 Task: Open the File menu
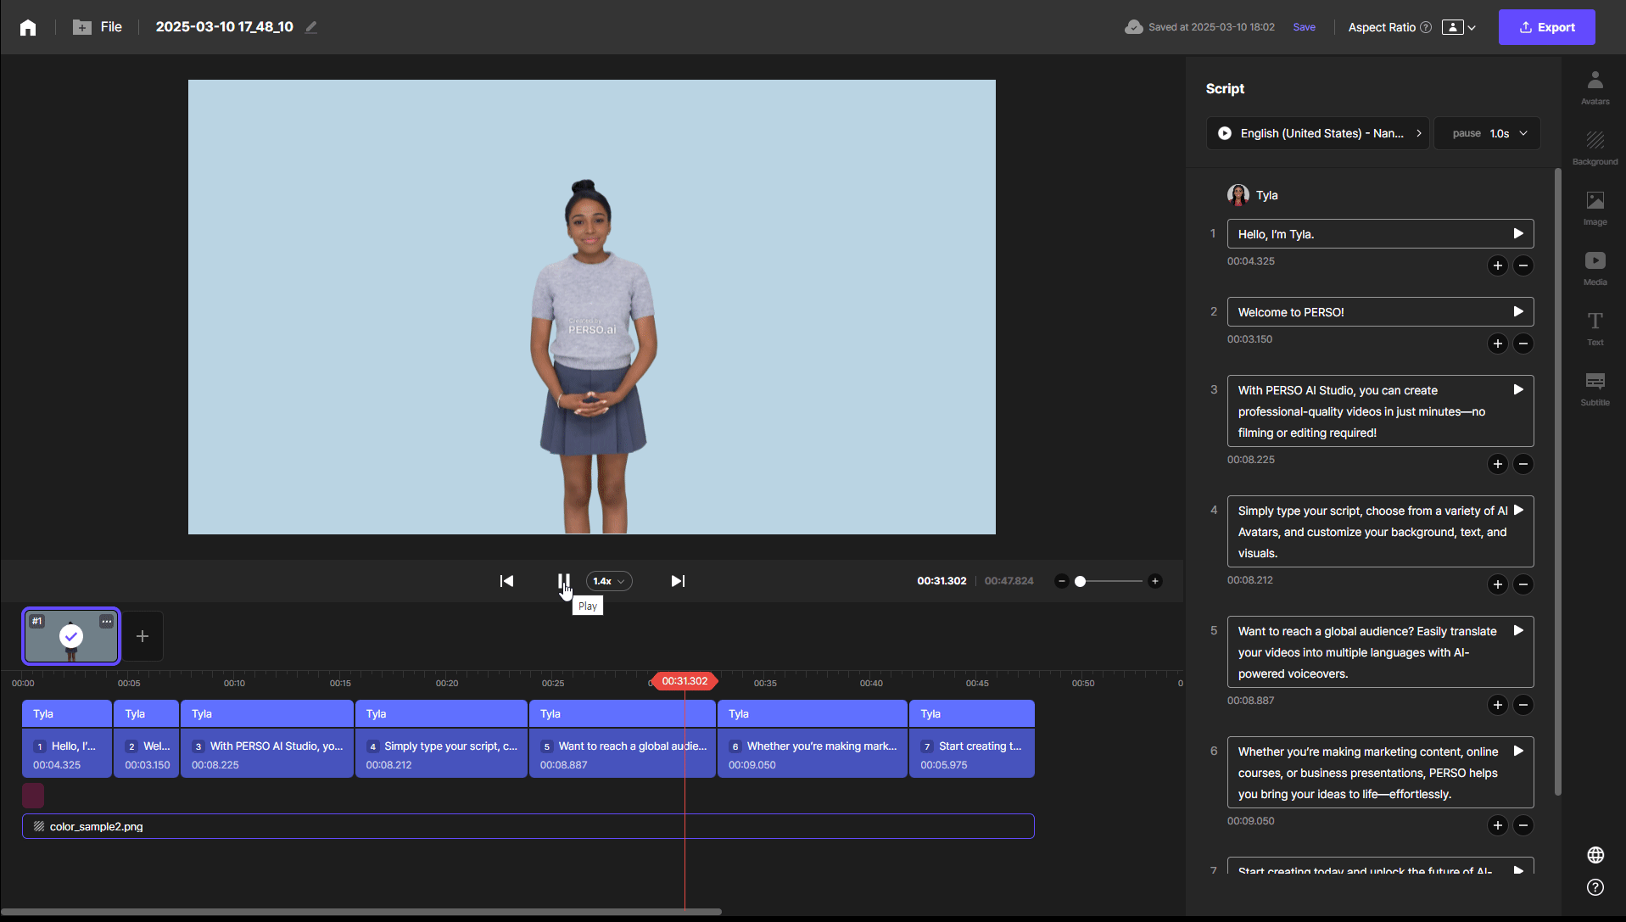click(98, 27)
